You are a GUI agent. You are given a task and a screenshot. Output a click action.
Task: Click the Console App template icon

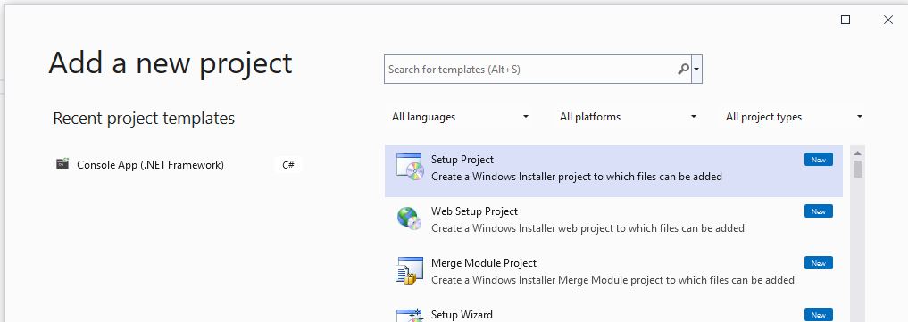[62, 164]
